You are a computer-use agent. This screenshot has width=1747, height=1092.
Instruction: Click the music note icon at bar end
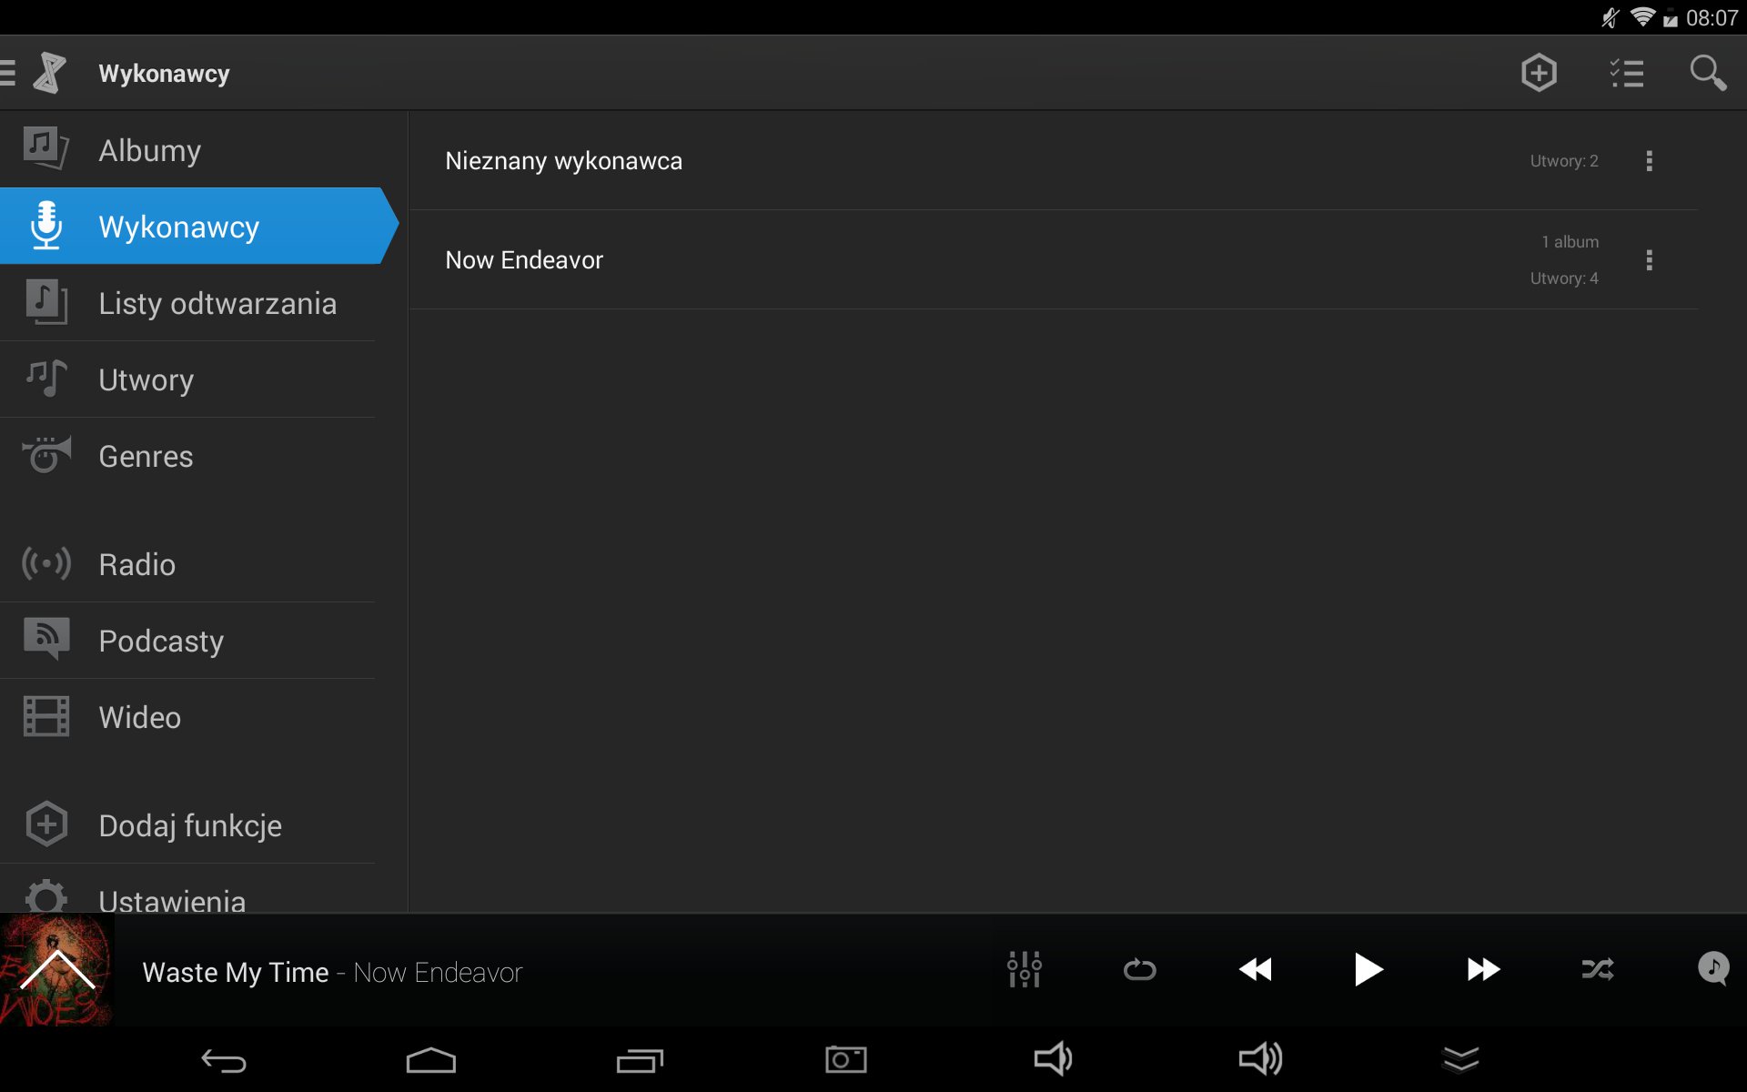[x=1712, y=968]
